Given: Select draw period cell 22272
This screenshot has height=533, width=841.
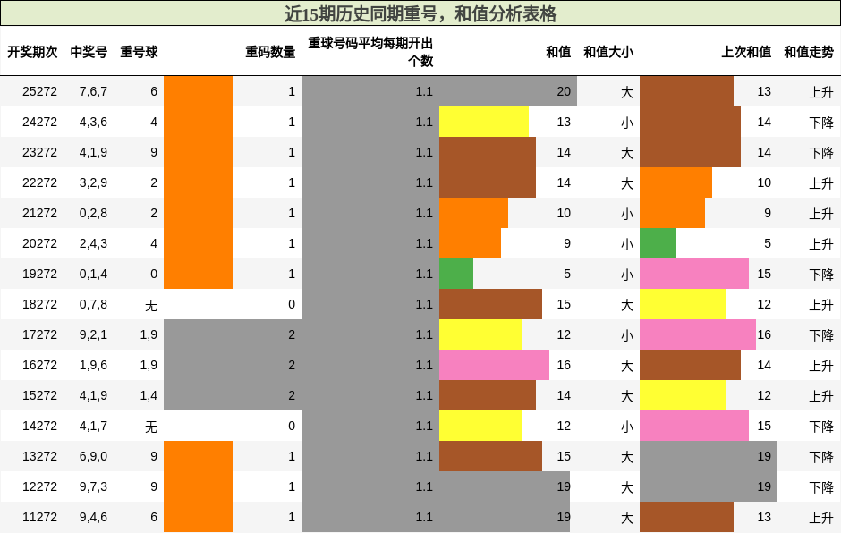Looking at the screenshot, I should (39, 182).
